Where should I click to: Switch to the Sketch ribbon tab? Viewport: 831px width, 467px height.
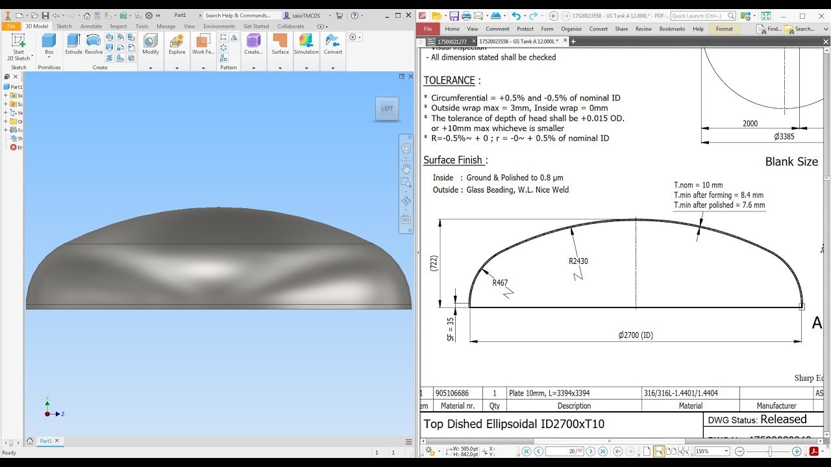pyautogui.click(x=64, y=27)
